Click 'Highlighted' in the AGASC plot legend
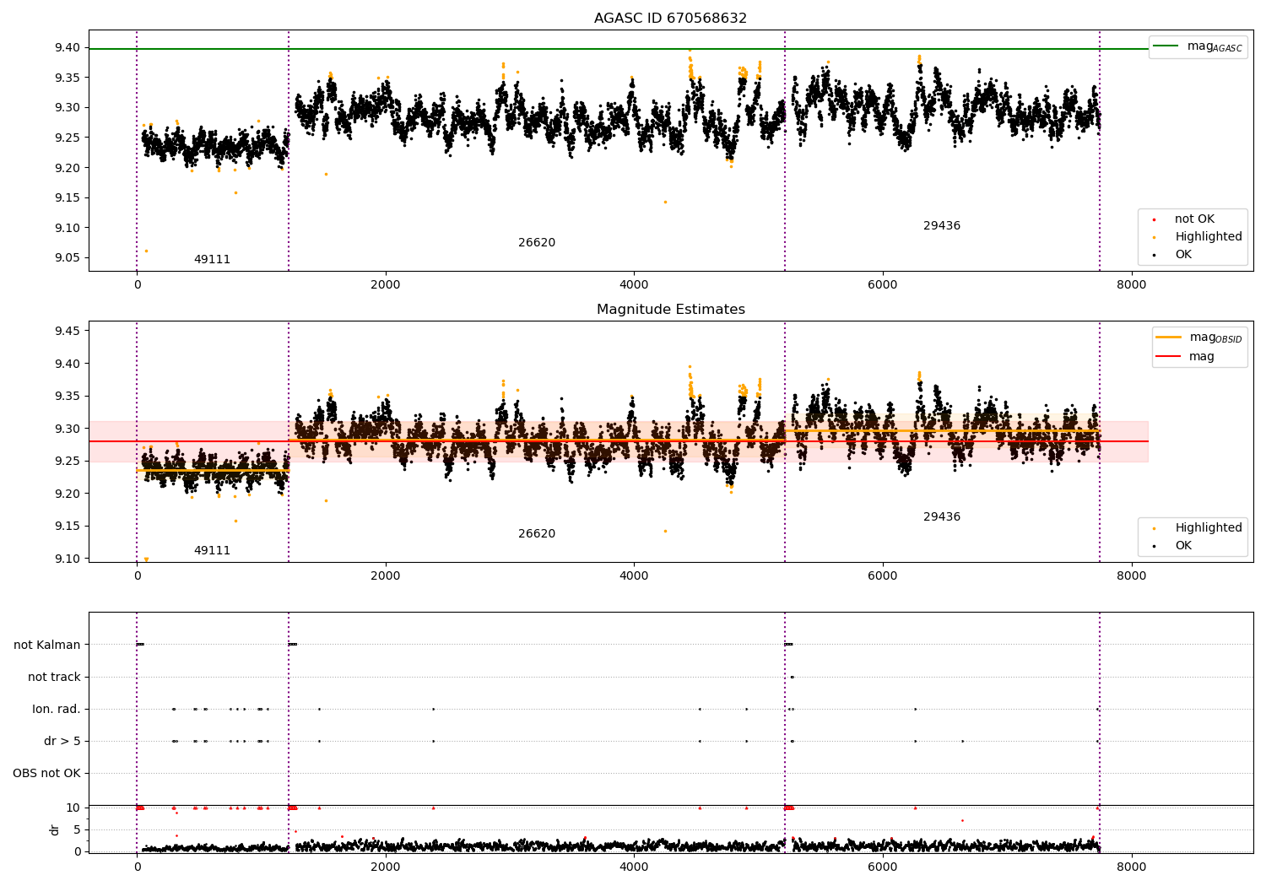This screenshot has height=886, width=1266. (1208, 237)
